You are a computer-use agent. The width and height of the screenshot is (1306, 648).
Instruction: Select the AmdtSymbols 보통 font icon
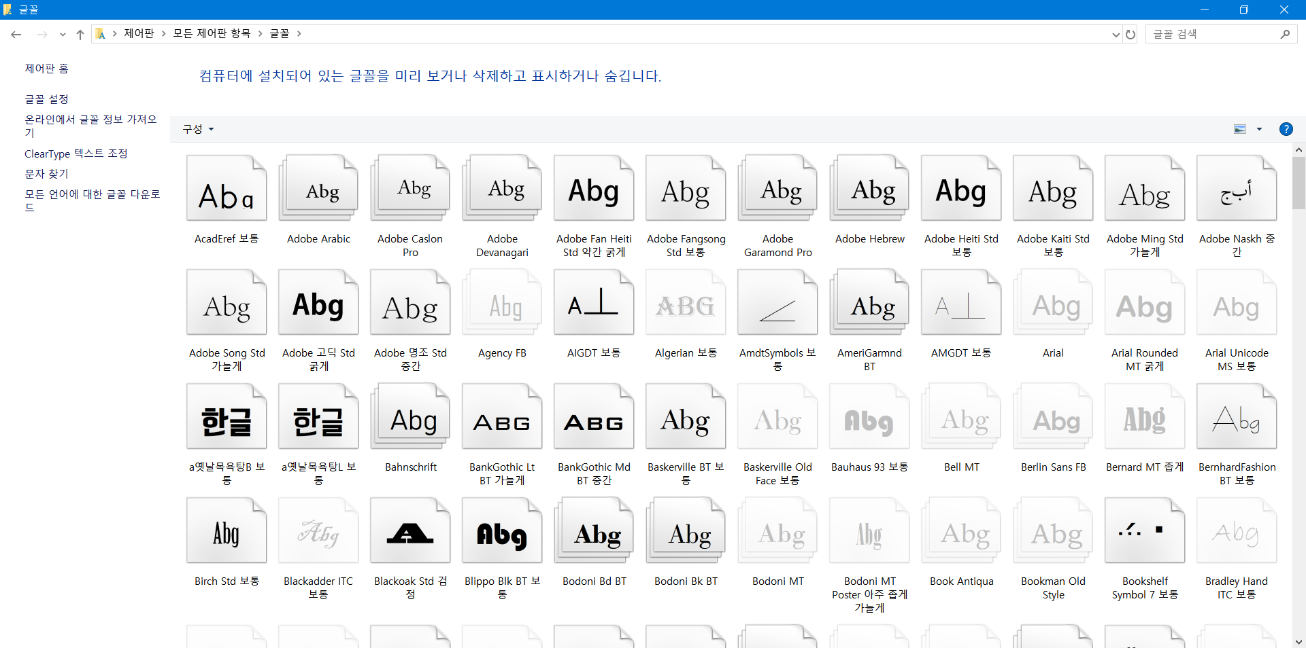click(777, 302)
